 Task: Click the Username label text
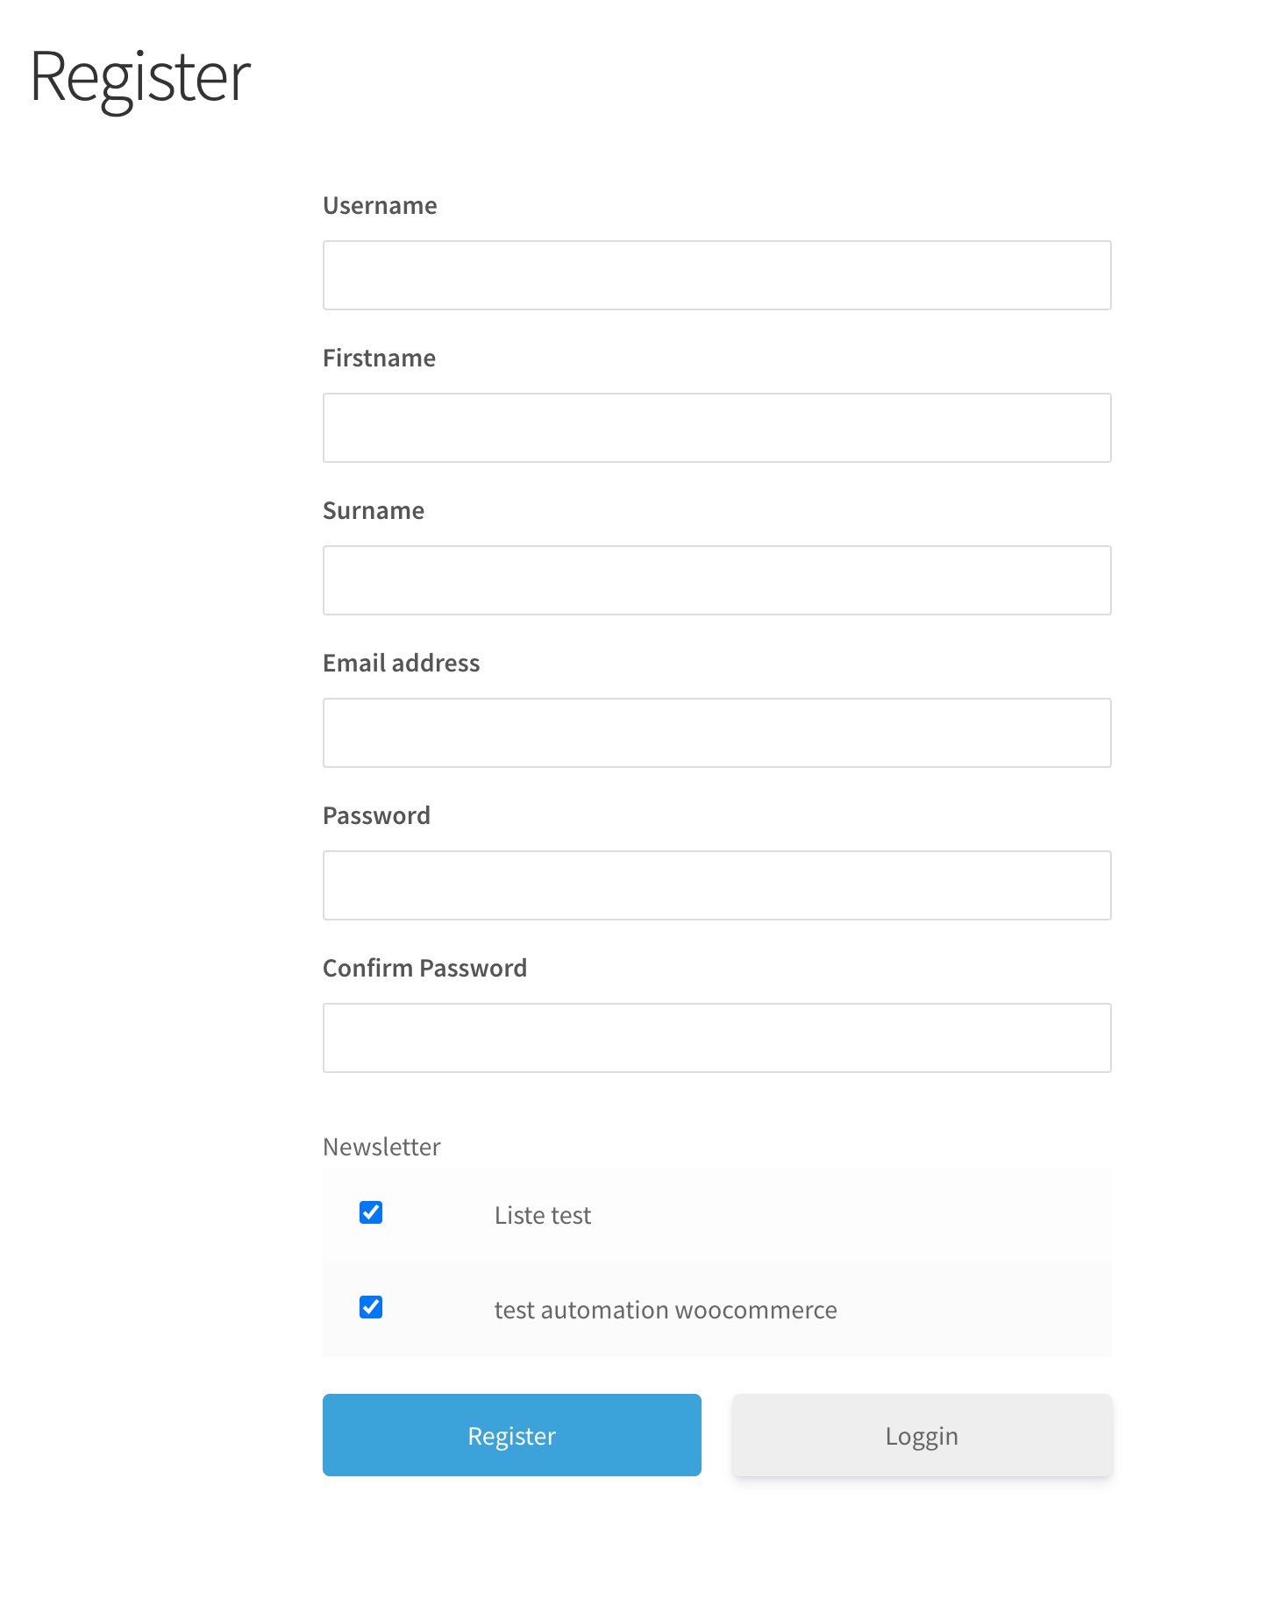click(380, 205)
